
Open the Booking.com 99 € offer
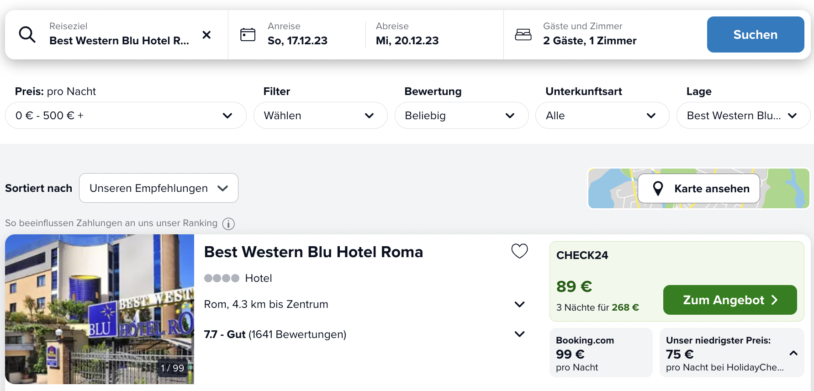pos(601,353)
